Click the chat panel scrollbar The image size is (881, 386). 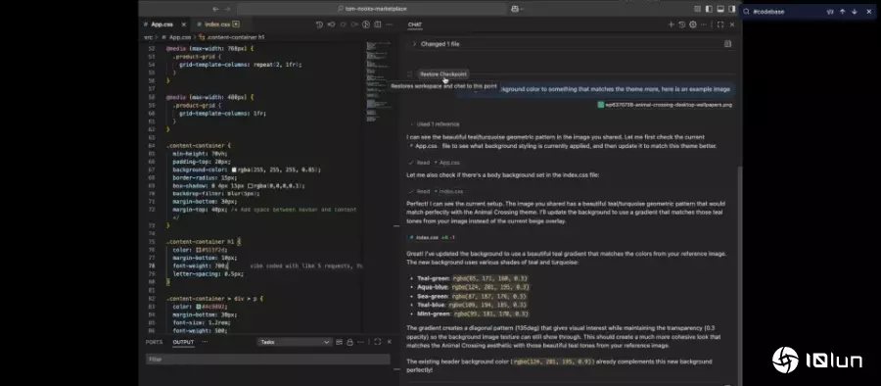(x=739, y=275)
